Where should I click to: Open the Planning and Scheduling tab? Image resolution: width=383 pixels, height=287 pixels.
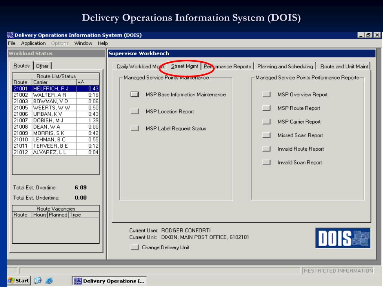coord(285,67)
